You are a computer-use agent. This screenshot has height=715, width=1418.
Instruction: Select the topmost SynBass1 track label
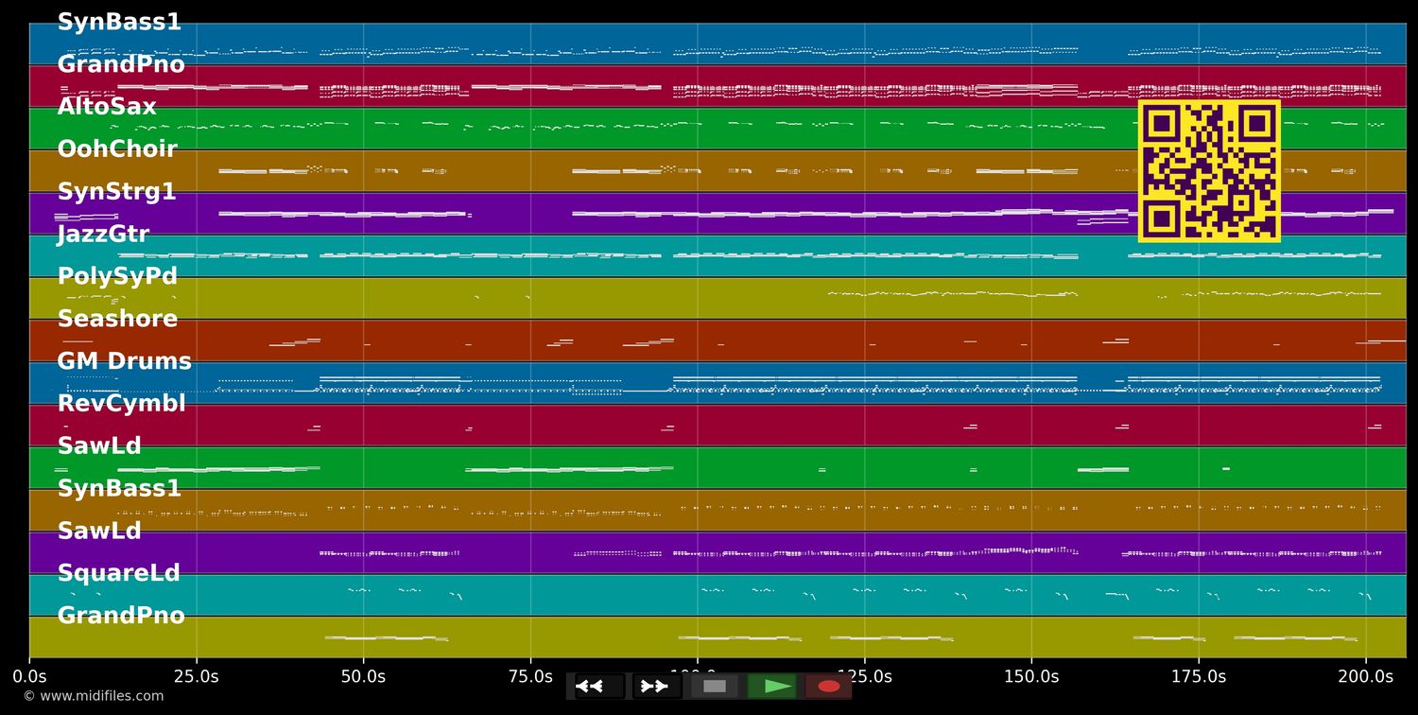point(119,23)
